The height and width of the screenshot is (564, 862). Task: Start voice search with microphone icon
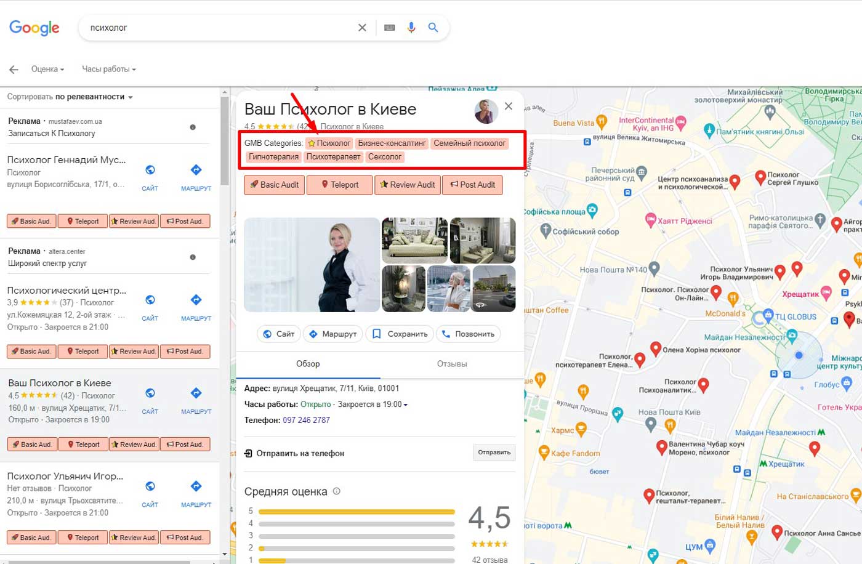click(411, 28)
